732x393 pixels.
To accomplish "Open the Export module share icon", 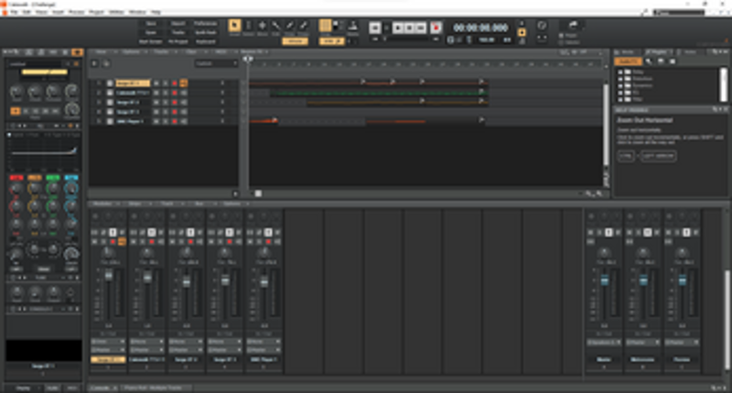I will (573, 26).
